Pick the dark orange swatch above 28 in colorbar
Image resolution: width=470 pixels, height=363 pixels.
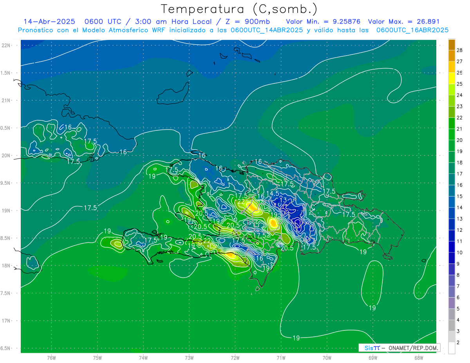pyautogui.click(x=452, y=45)
